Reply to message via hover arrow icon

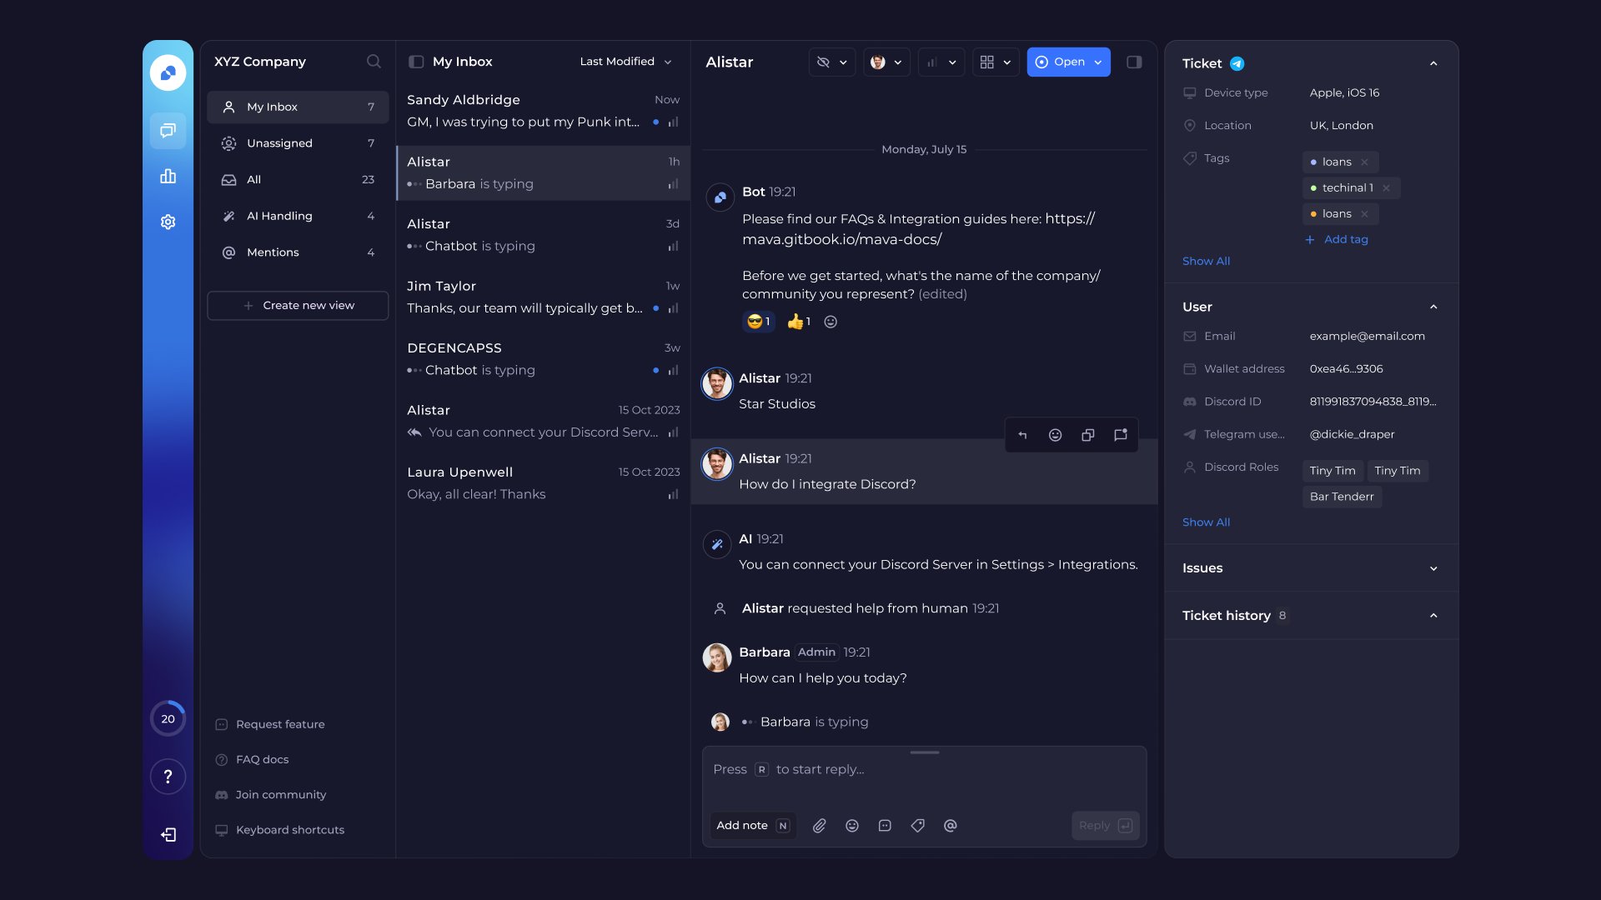pyautogui.click(x=1022, y=435)
